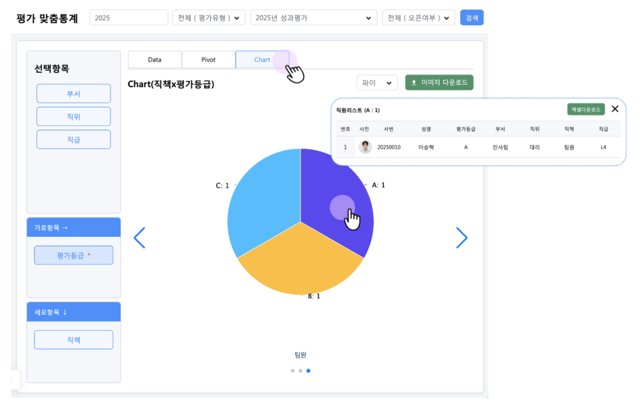The width and height of the screenshot is (642, 418).
Task: Select the Chart tab
Action: pyautogui.click(x=262, y=60)
